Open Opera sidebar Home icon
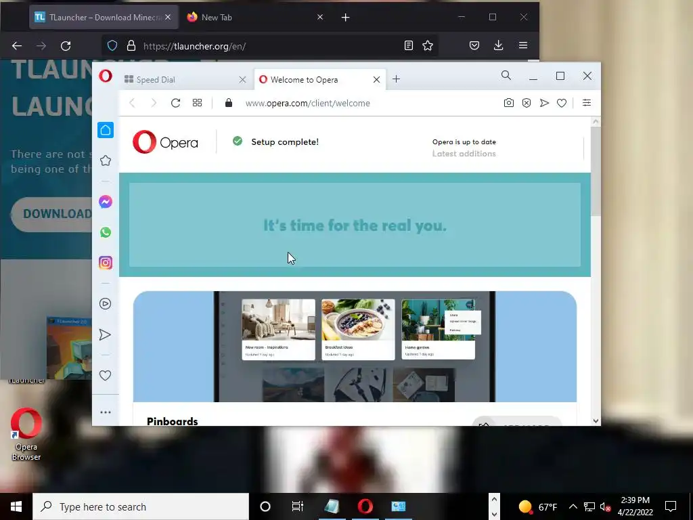The height and width of the screenshot is (520, 693). [105, 130]
